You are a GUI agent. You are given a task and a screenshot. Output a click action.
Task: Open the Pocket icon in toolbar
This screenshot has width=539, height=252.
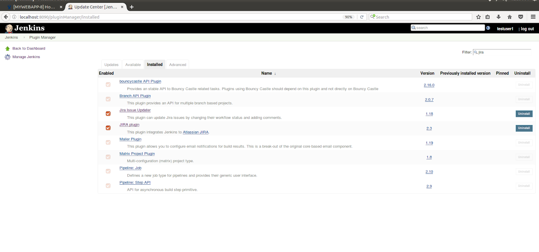521,17
